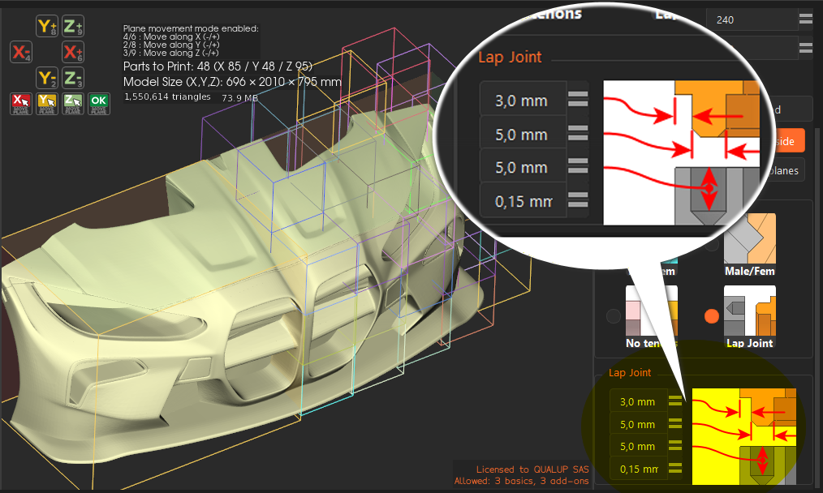The image size is (823, 493).
Task: Adjust the 3,0 mm lap joint stepper handle
Action: (675, 401)
